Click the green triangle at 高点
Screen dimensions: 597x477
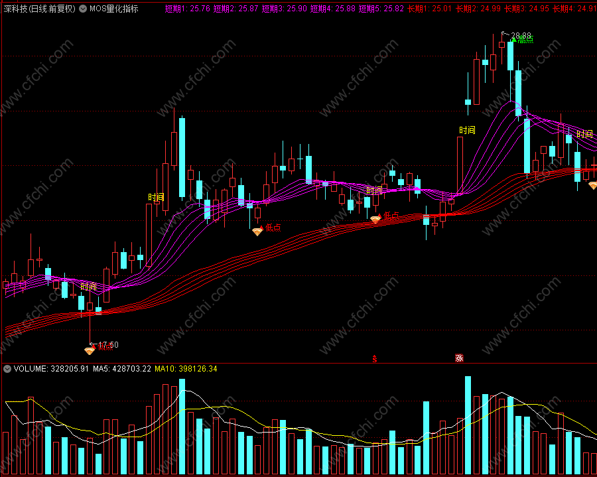(x=514, y=39)
